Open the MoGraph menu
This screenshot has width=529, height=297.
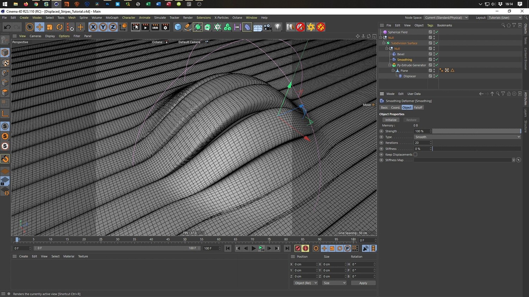click(112, 18)
